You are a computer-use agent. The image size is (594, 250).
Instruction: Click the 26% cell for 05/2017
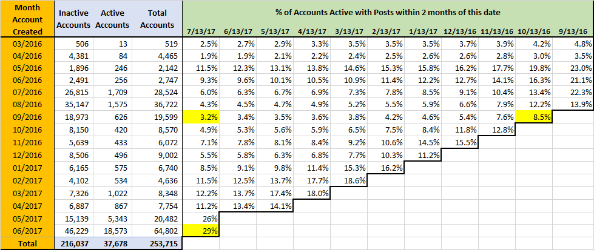201,219
